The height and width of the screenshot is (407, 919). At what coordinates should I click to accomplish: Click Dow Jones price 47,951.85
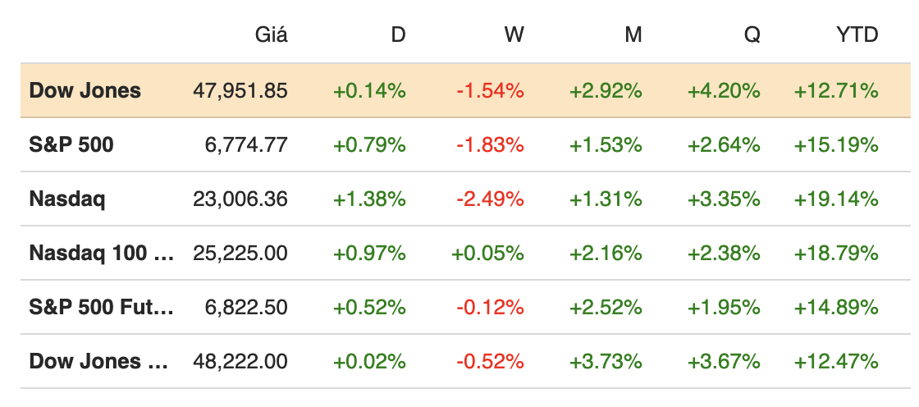pos(240,91)
